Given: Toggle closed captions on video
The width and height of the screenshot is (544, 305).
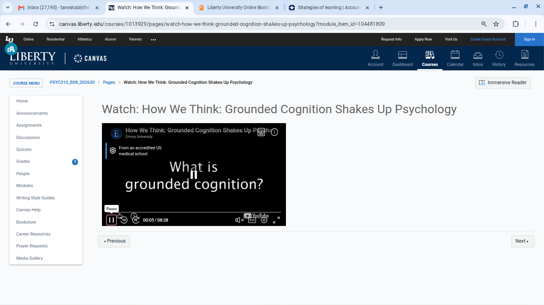Looking at the screenshot, I should coord(252,220).
